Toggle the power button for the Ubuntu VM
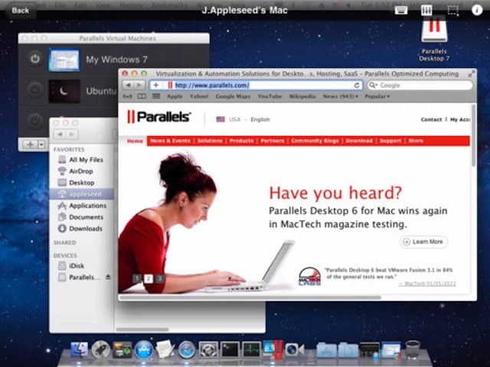490x367 pixels. (34, 90)
